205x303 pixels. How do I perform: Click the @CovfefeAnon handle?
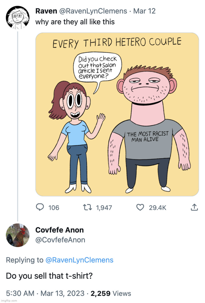click(x=60, y=240)
